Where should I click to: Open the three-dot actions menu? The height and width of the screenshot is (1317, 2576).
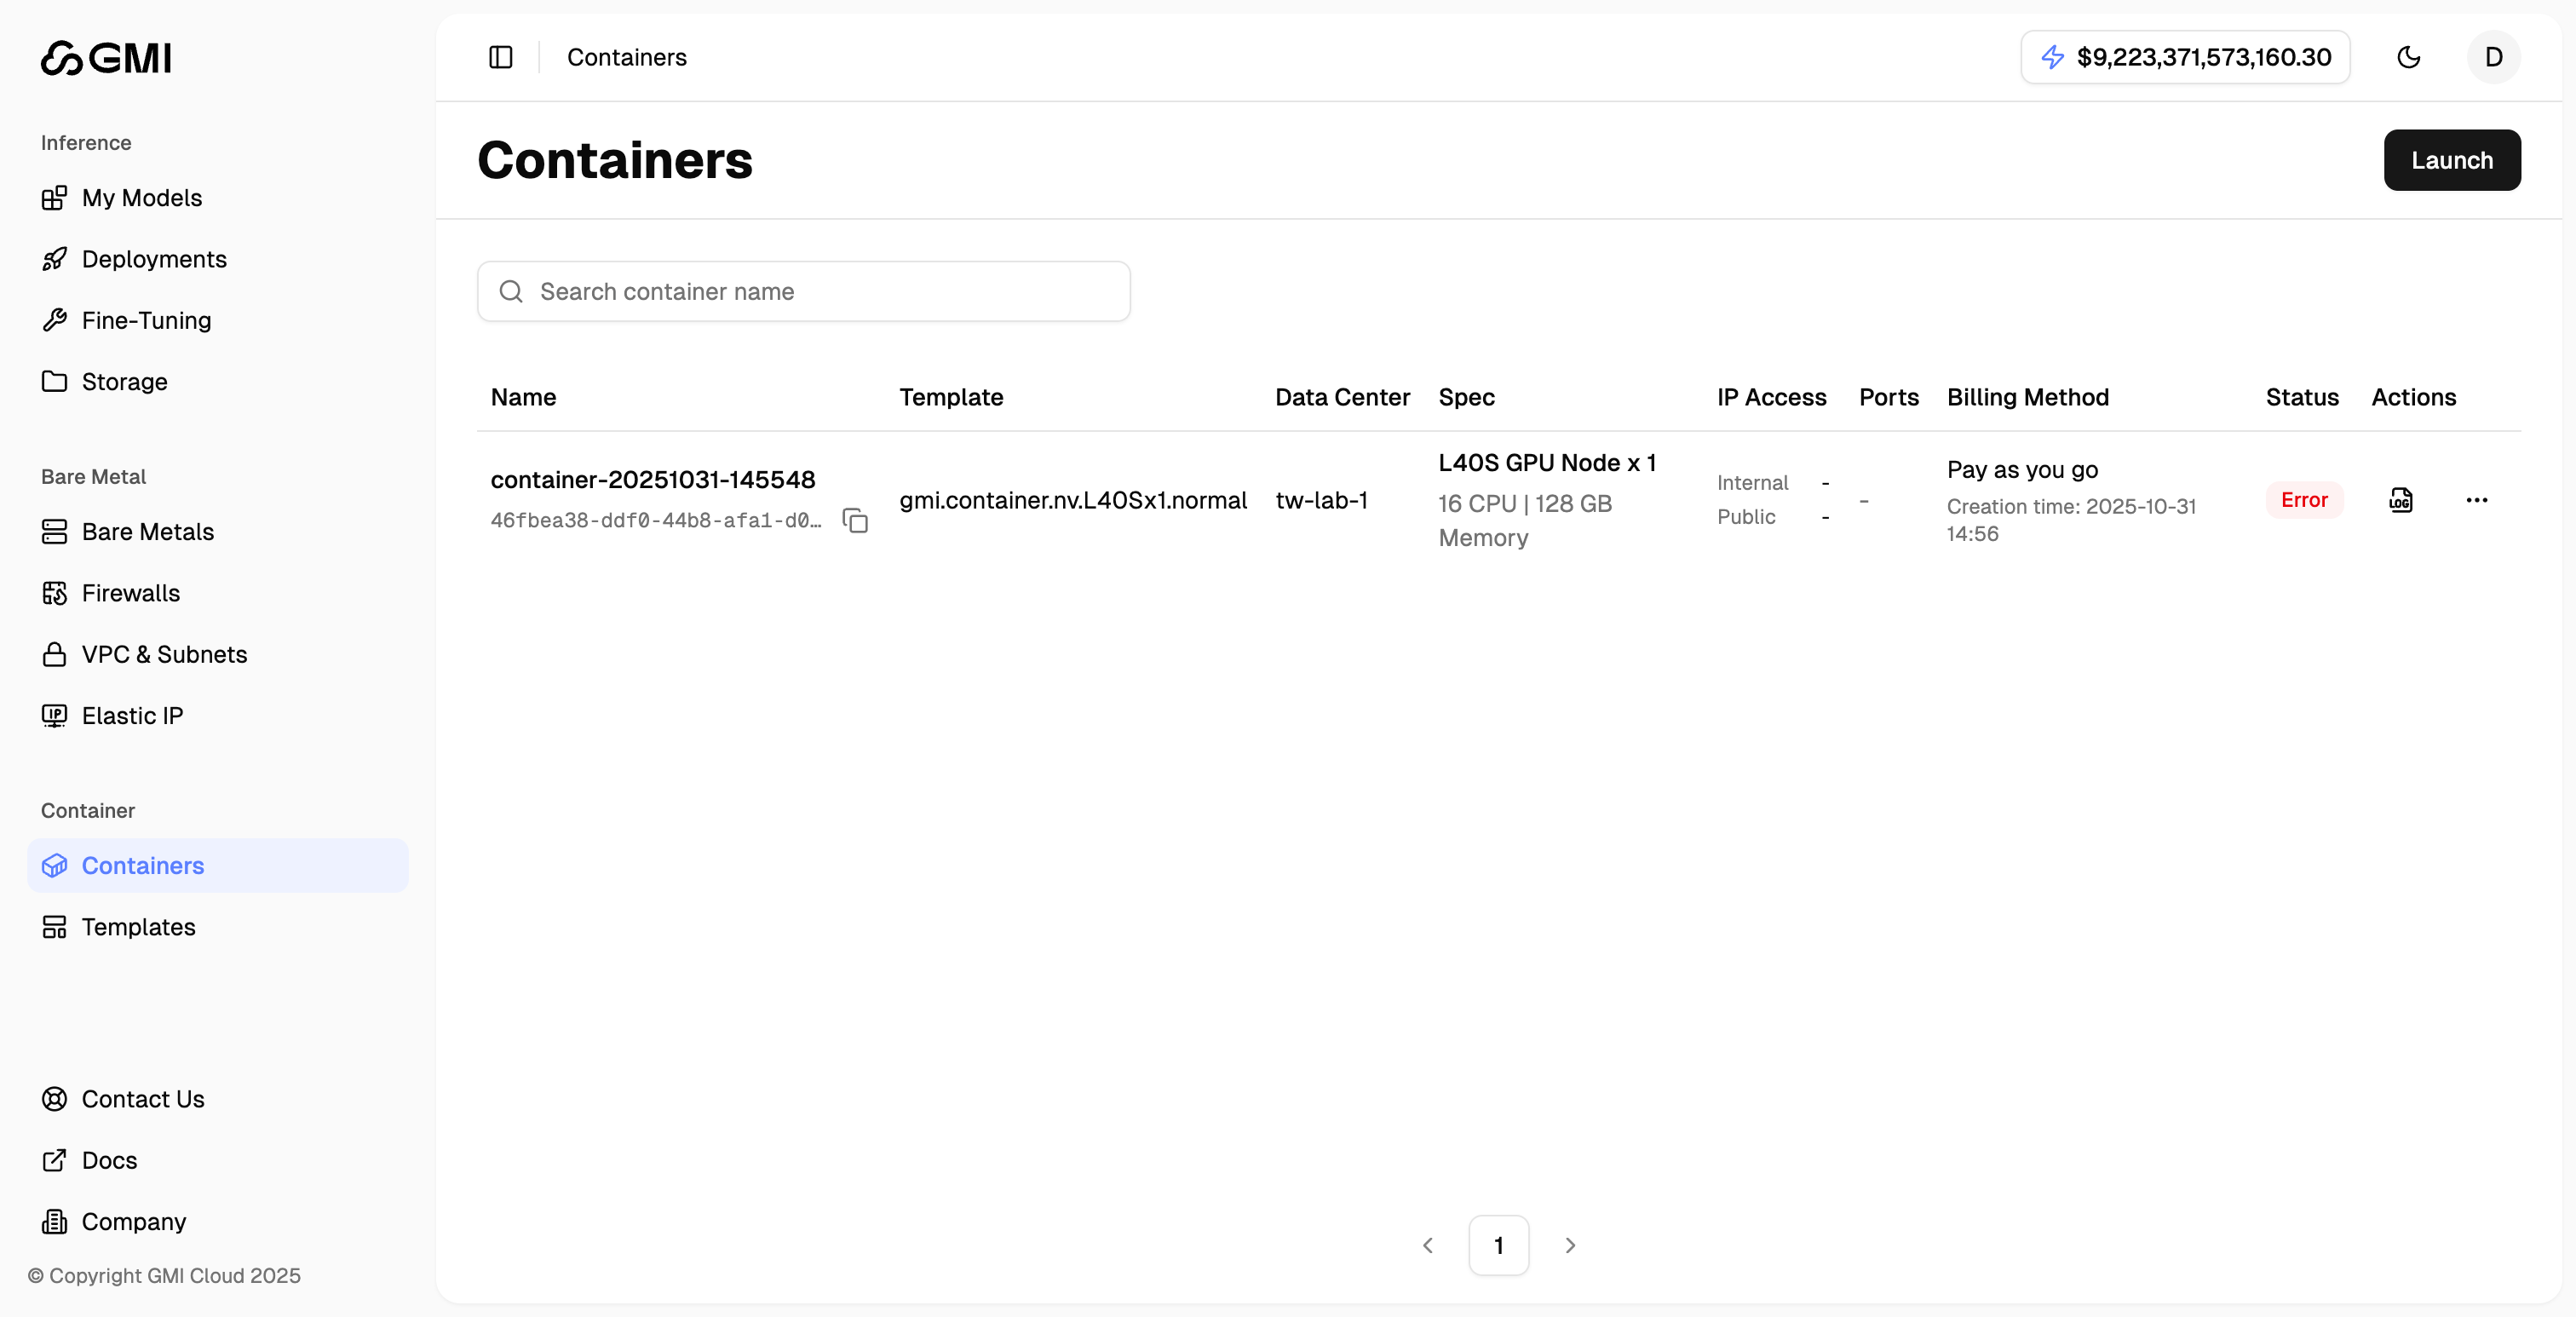tap(2476, 500)
